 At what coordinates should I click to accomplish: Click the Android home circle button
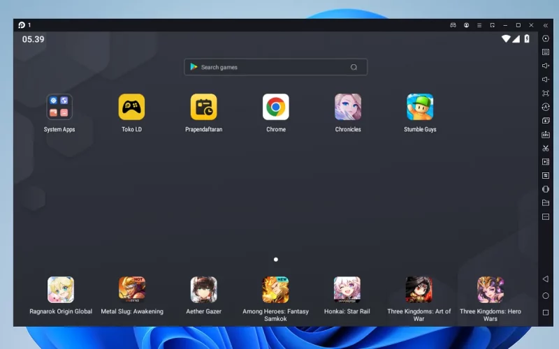(546, 295)
